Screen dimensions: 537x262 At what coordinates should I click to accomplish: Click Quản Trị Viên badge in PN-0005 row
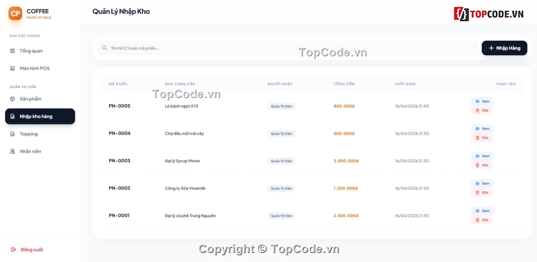[282, 106]
